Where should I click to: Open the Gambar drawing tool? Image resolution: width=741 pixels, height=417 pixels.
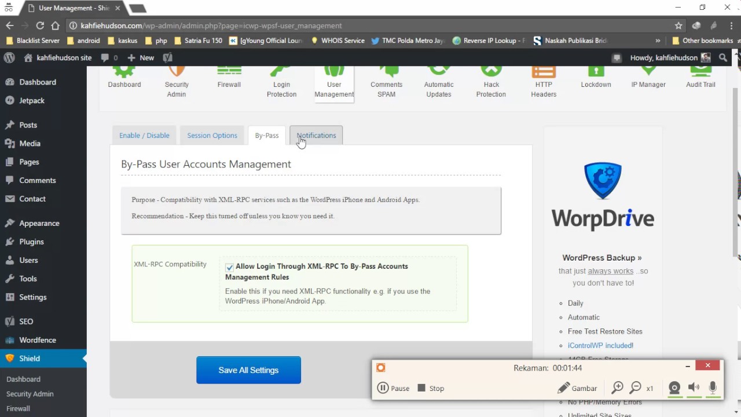pos(577,388)
